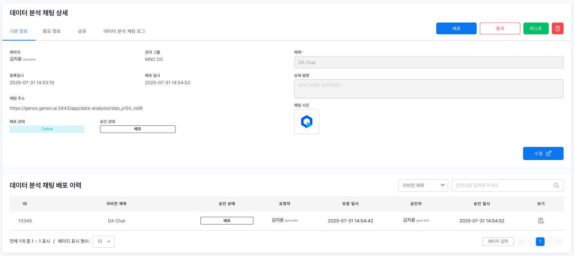Viewport: 575px width, 256px height.
Task: Click the chat photo logo thumbnail
Action: (306, 122)
